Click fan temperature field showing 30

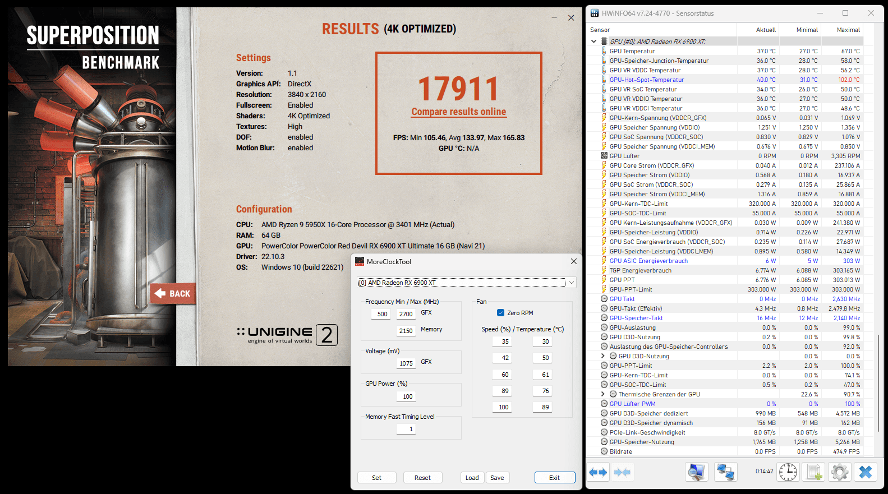point(542,341)
